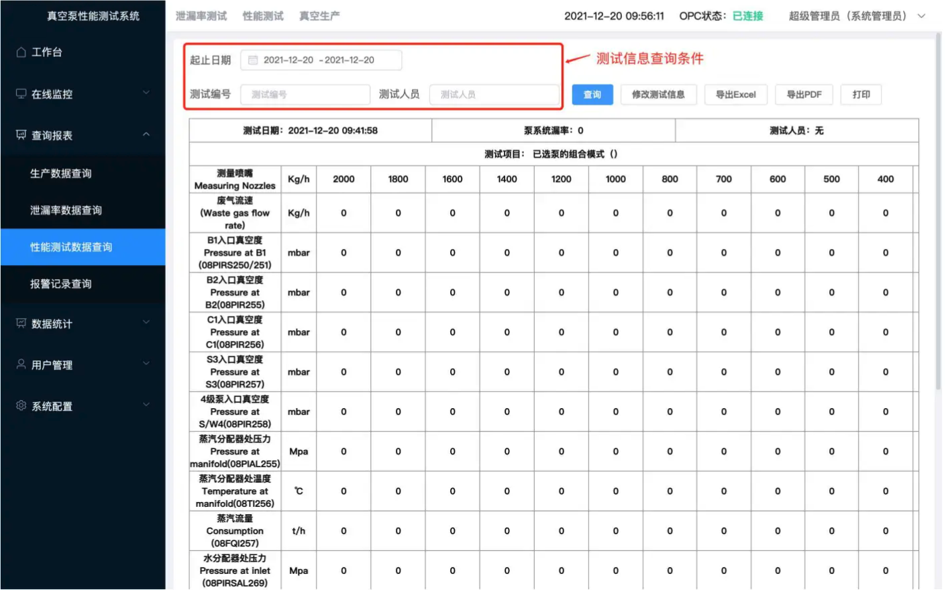946x590 pixels.
Task: Click the 2021-12-20 09:56:11 clock text
Action: (x=614, y=16)
